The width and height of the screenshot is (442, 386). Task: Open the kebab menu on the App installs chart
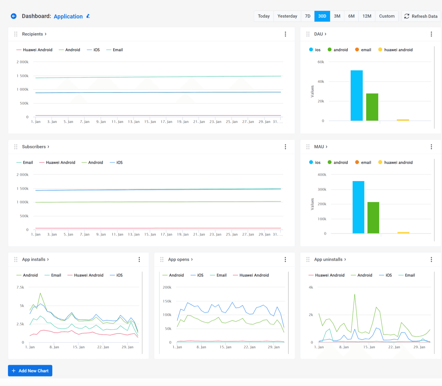coord(139,259)
